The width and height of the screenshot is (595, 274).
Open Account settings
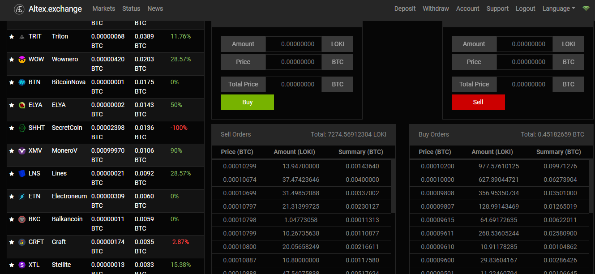(x=468, y=9)
